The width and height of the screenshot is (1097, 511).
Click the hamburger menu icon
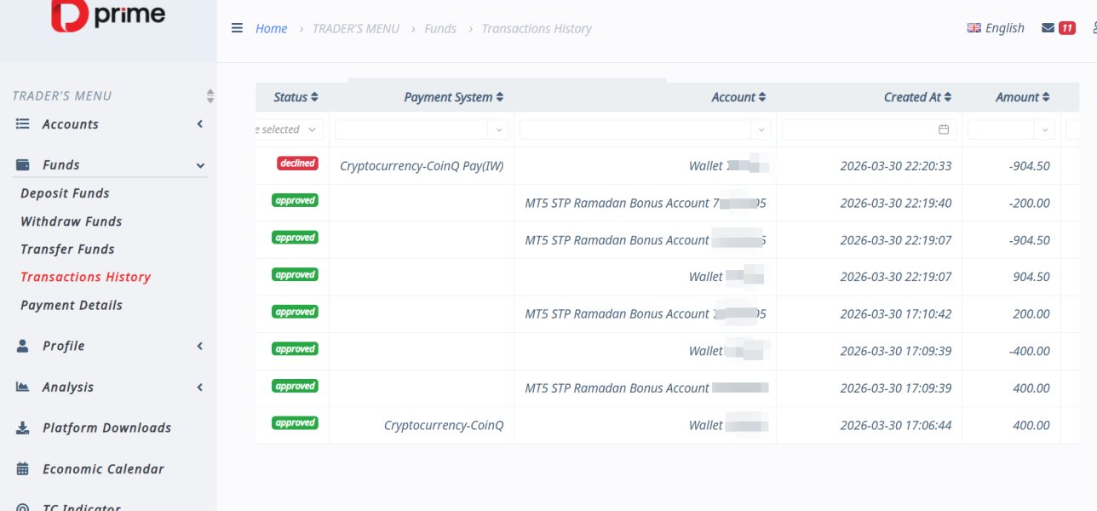pyautogui.click(x=237, y=28)
